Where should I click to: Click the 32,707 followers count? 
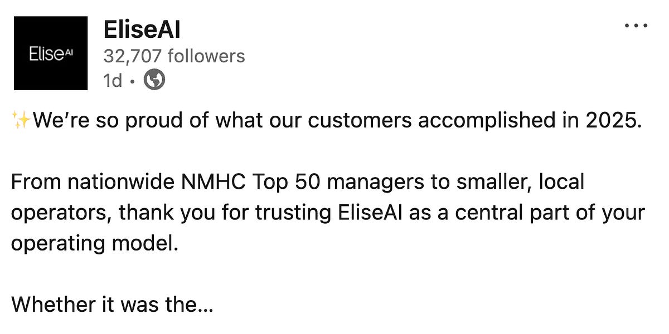tap(174, 56)
